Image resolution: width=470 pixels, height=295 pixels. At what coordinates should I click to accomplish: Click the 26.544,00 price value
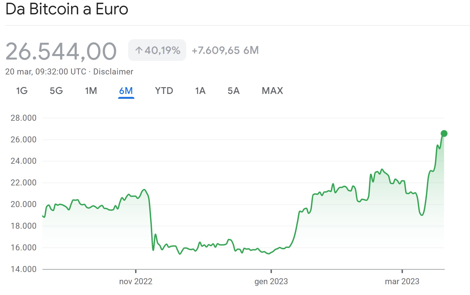(61, 51)
